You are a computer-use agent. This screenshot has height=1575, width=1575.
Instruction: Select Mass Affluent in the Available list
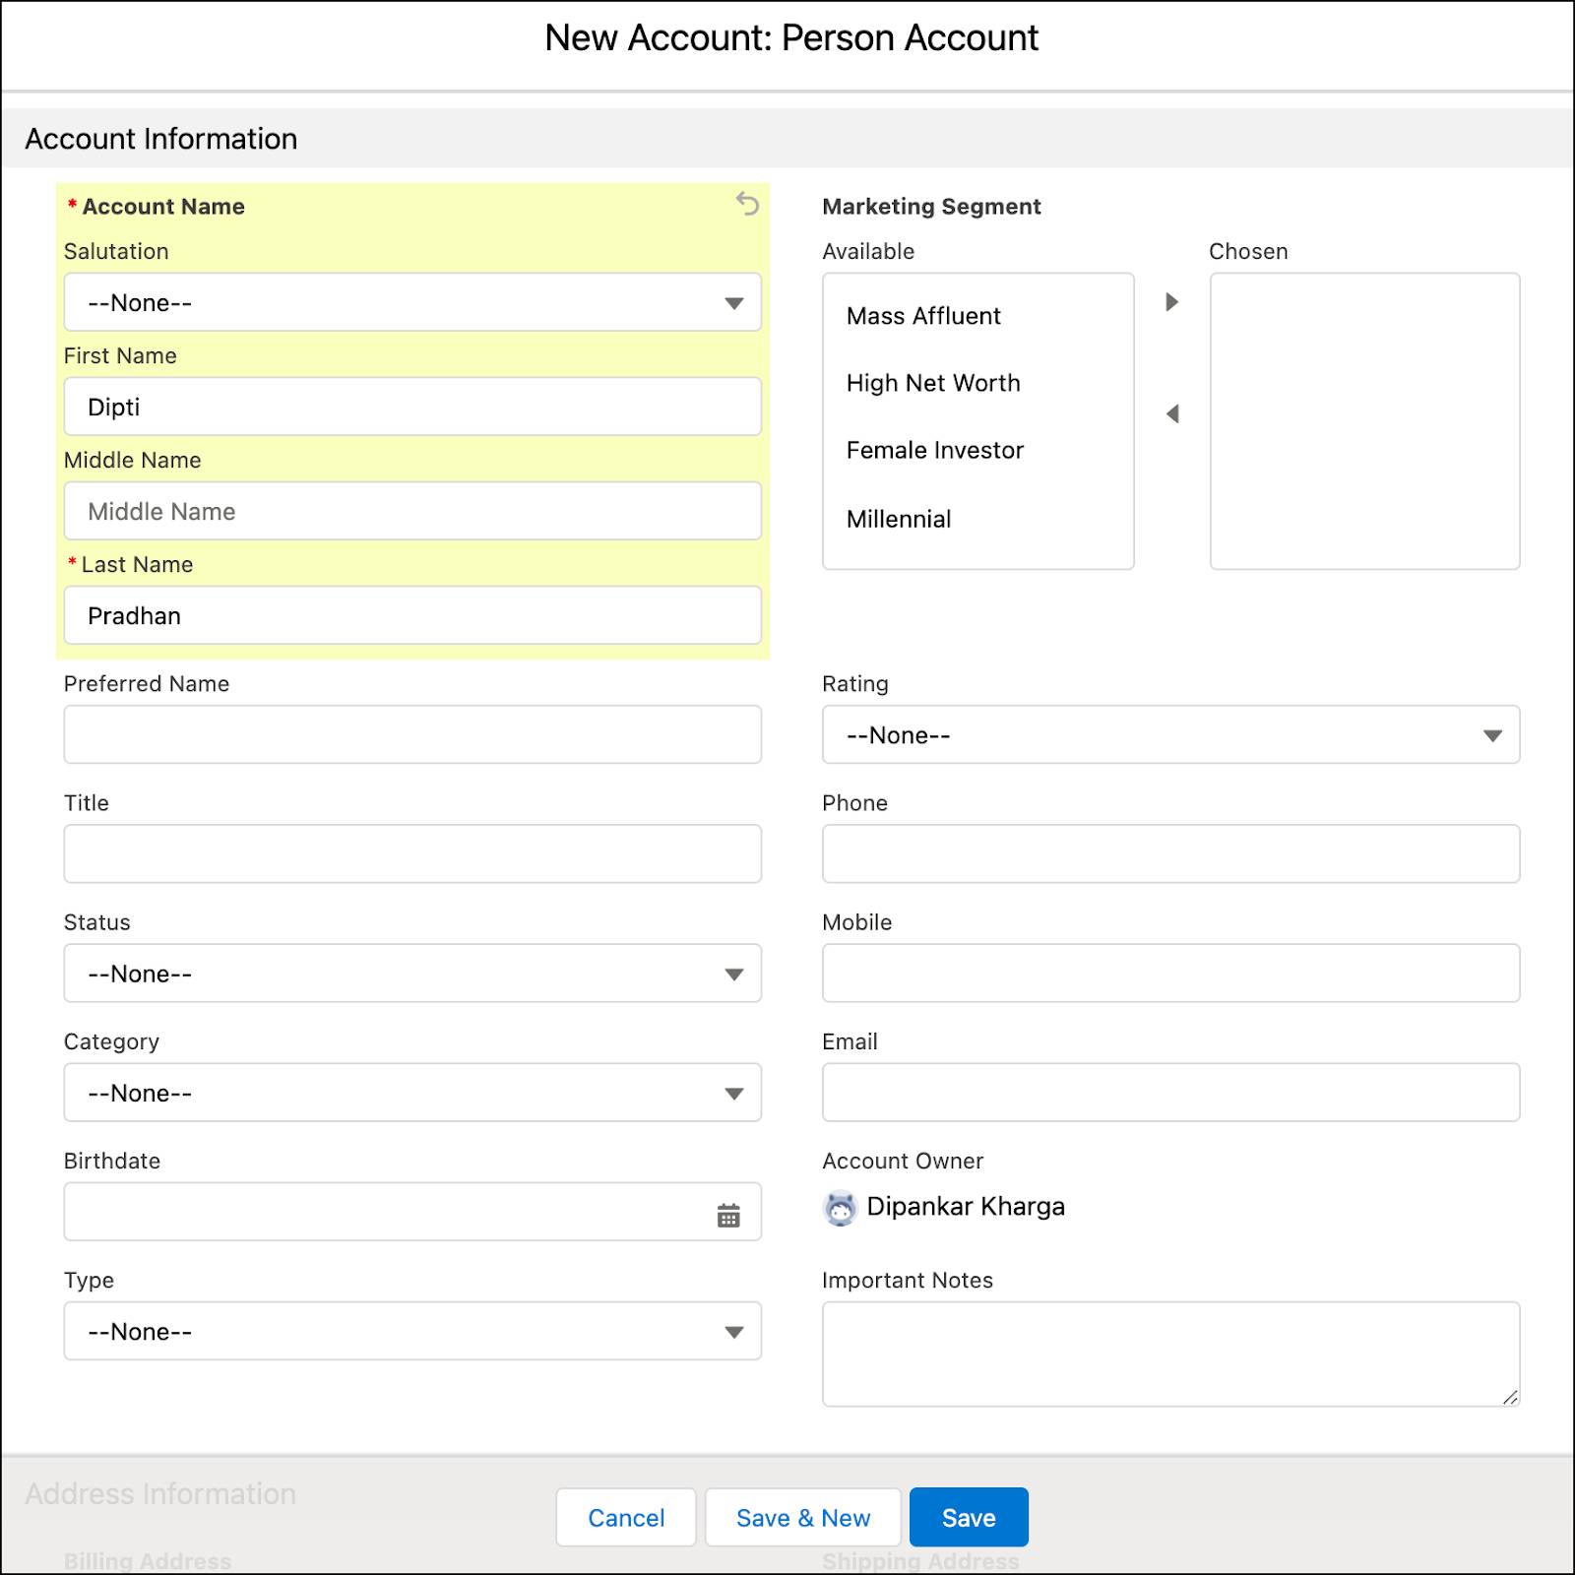[x=922, y=316]
